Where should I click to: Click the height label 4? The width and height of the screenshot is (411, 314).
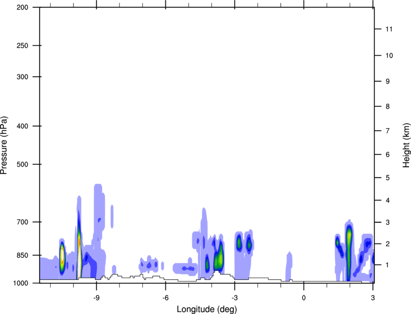click(x=388, y=200)
